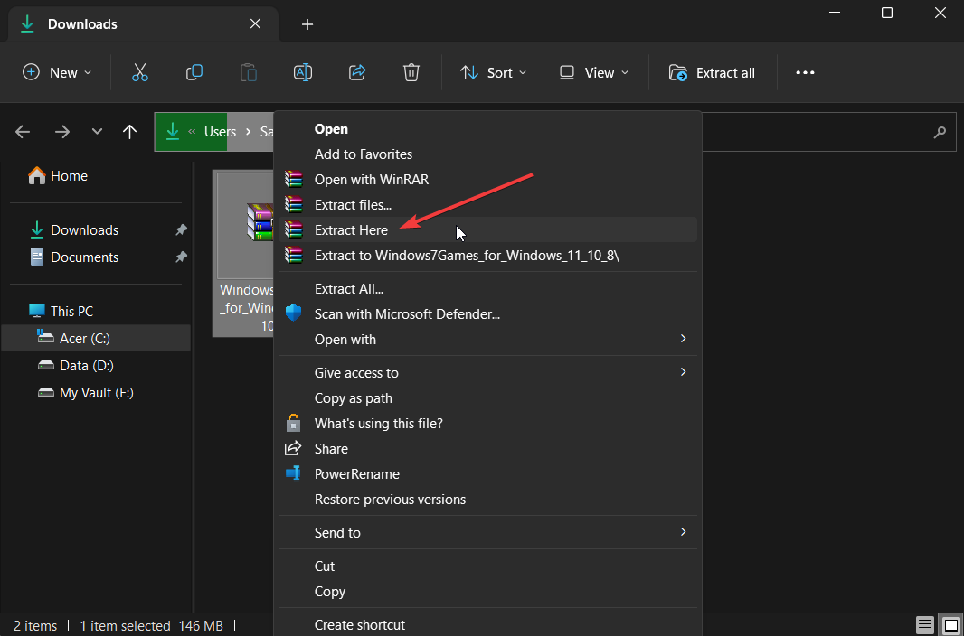Navigate up with the up arrow
Screen dimensions: 964x636
tap(130, 132)
